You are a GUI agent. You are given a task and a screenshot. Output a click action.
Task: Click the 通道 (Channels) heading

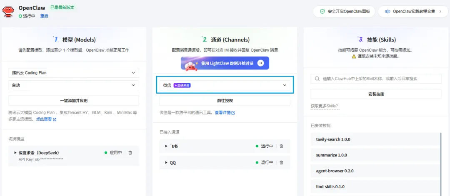tap(230, 40)
